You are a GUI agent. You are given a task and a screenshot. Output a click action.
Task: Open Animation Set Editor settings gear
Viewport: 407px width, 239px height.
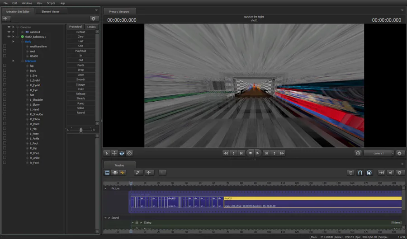pyautogui.click(x=93, y=19)
